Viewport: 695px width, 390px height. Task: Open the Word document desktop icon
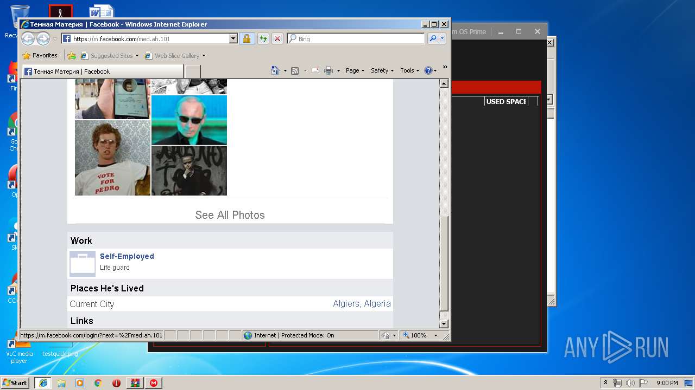pyautogui.click(x=102, y=12)
